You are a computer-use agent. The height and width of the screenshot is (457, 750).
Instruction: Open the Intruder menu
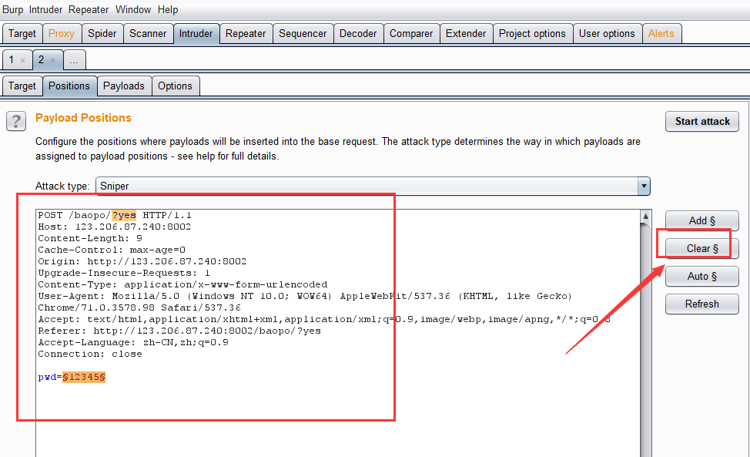[x=45, y=9]
